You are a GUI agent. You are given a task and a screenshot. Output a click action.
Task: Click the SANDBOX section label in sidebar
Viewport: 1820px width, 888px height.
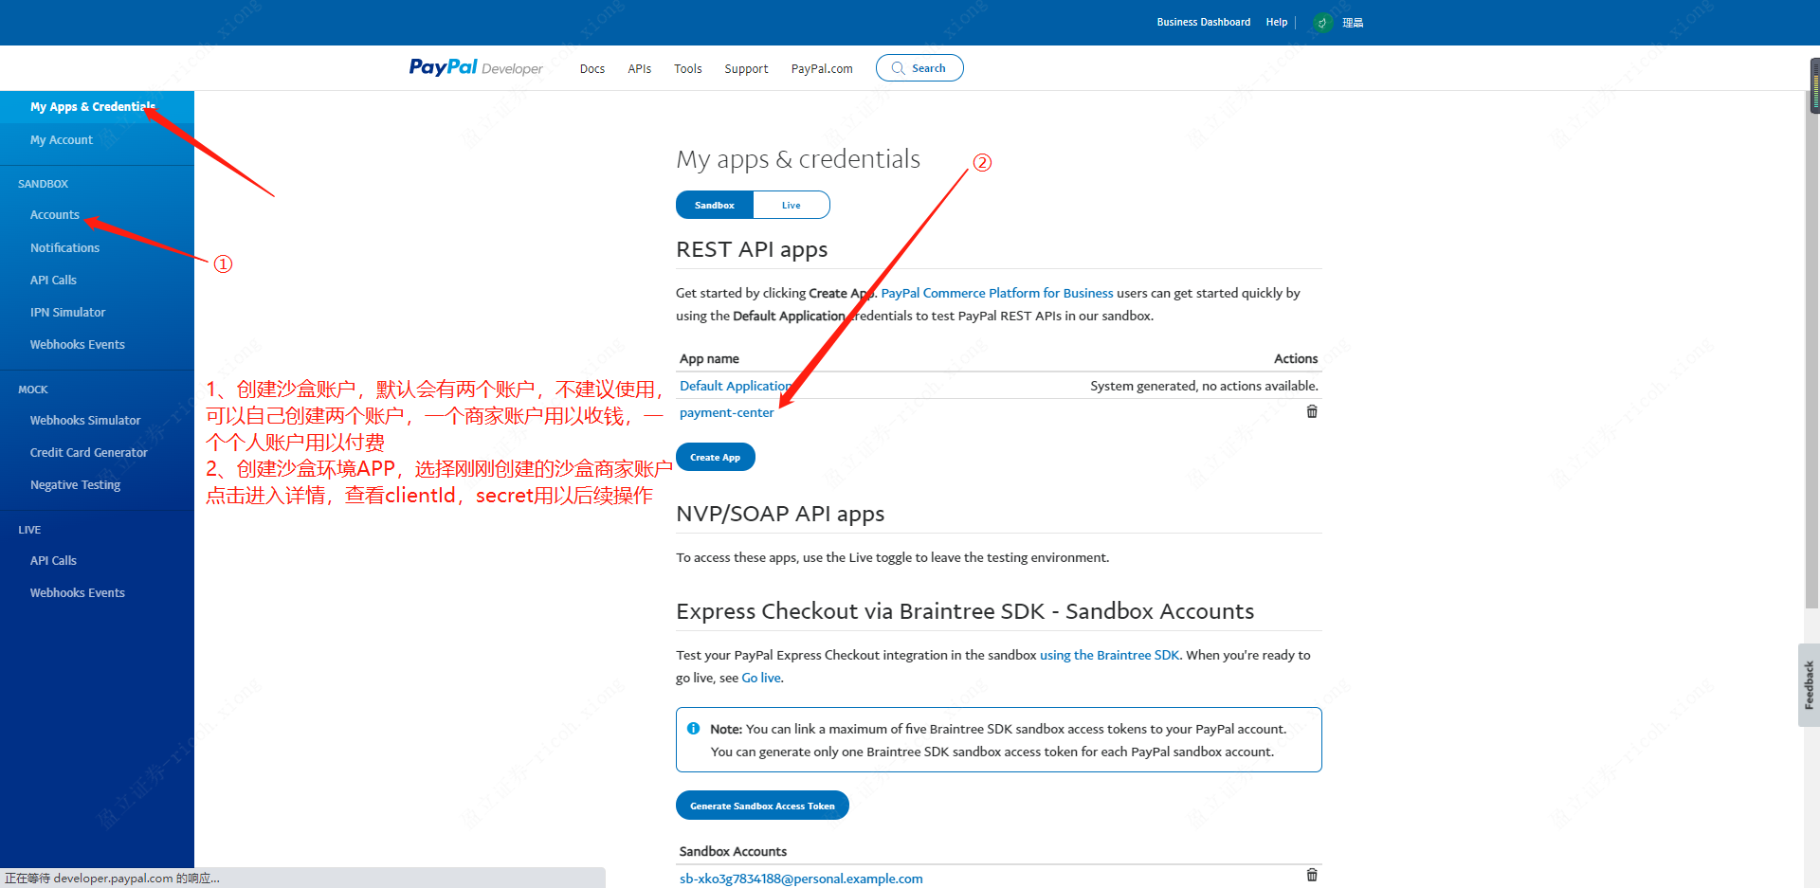(44, 184)
